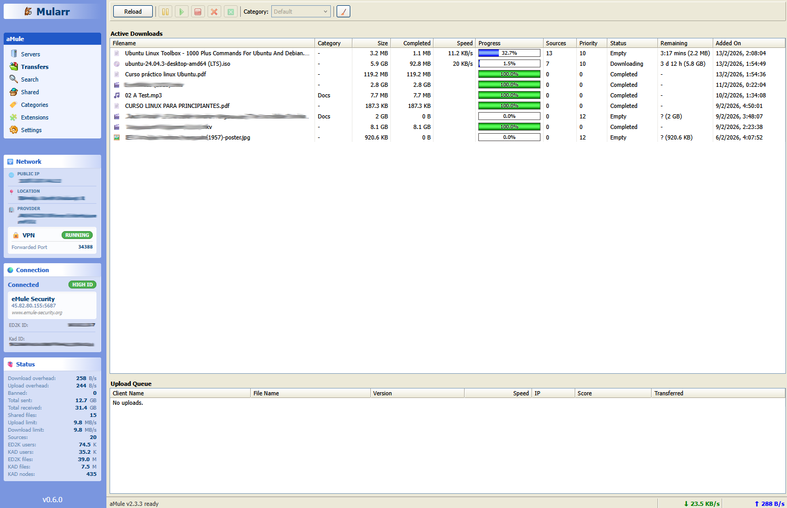This screenshot has height=508, width=787.
Task: Click the music note icon for 02 A Test.mp3
Action: tap(117, 95)
